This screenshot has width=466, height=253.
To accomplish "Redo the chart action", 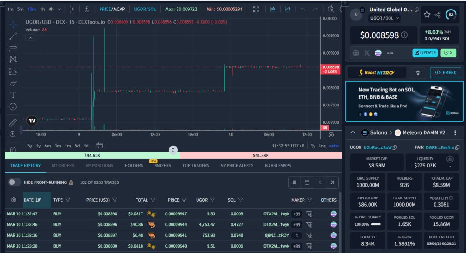I will click(x=315, y=9).
